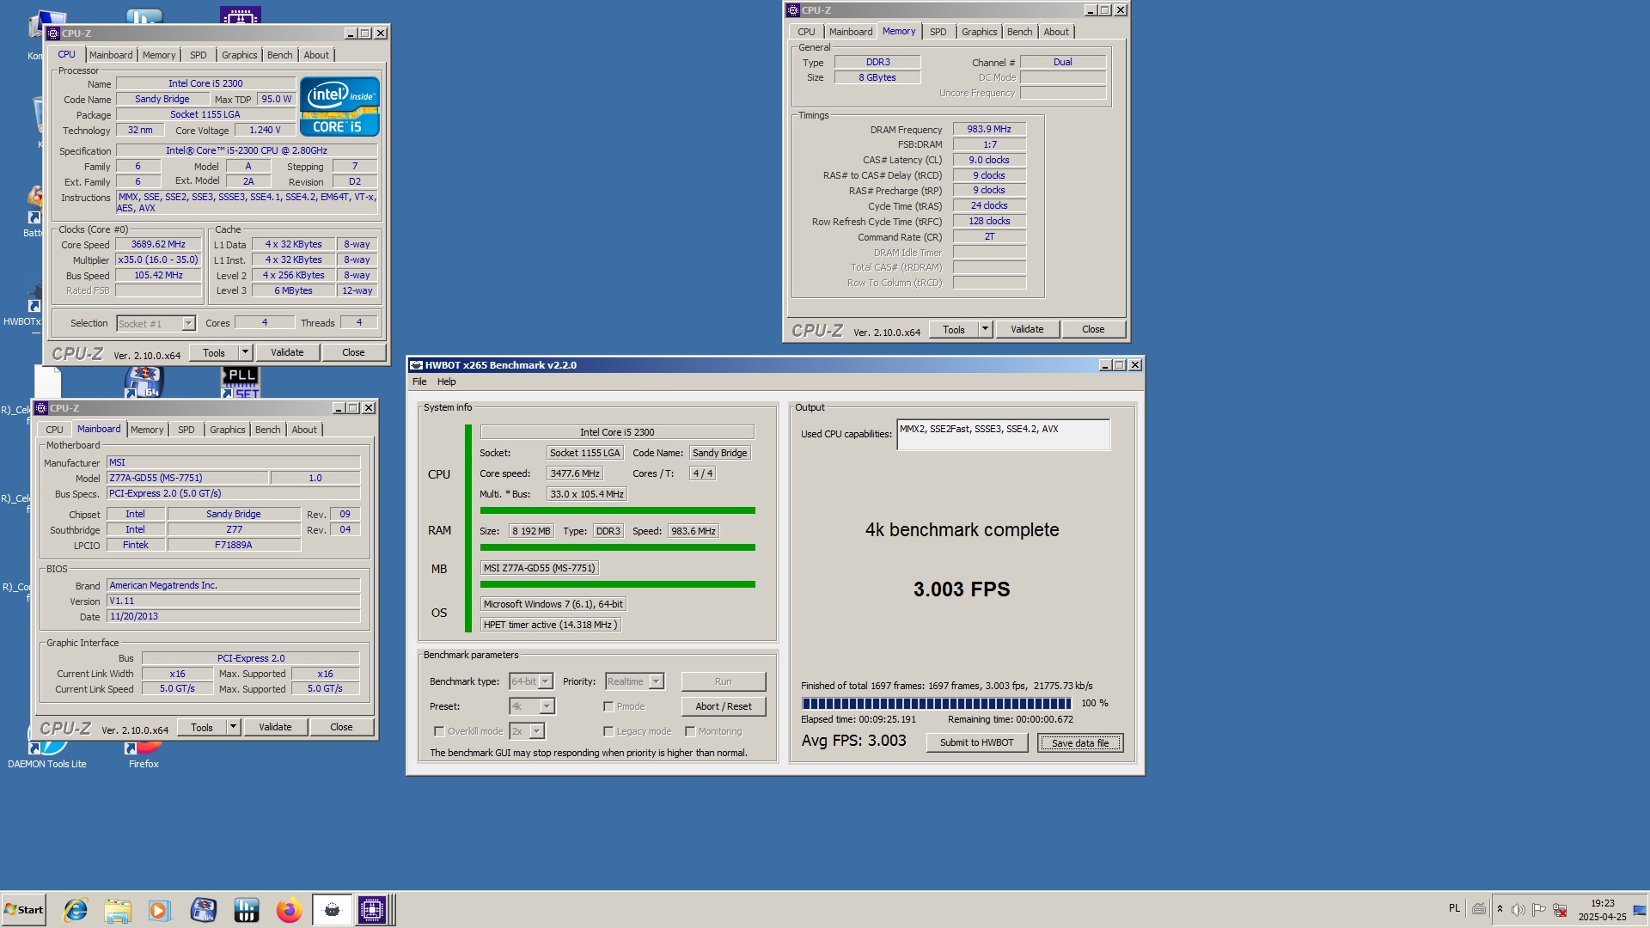Click the Core Speed 3689.62 MHz field

(158, 245)
